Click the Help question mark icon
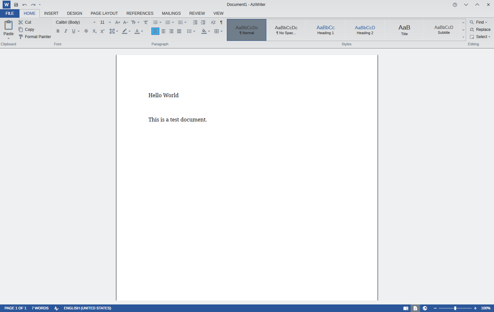Viewport: 494px width, 312px height. 455,5
